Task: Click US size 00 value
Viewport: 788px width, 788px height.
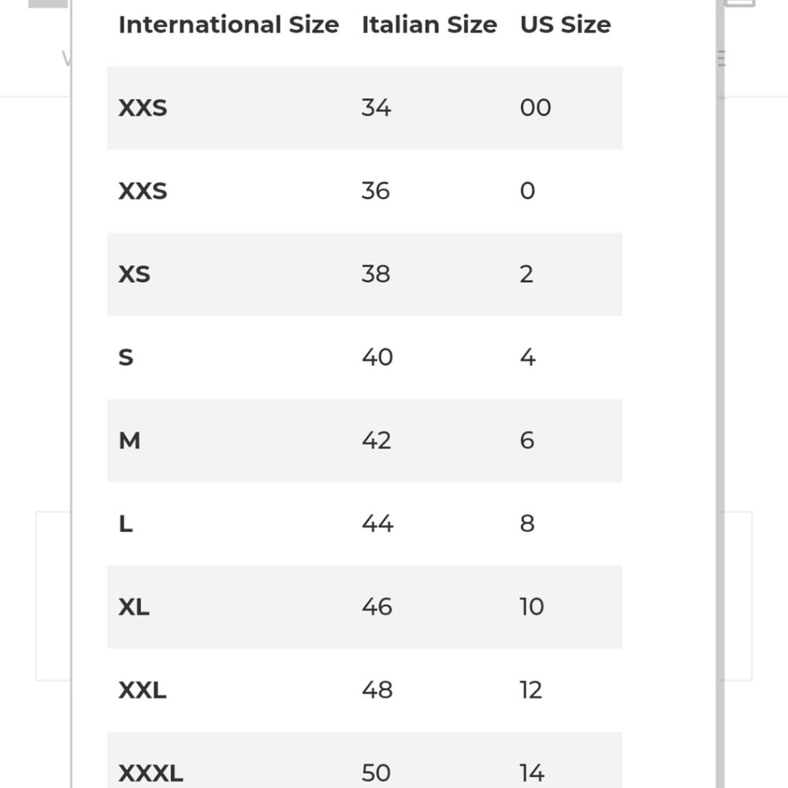Action: [535, 107]
